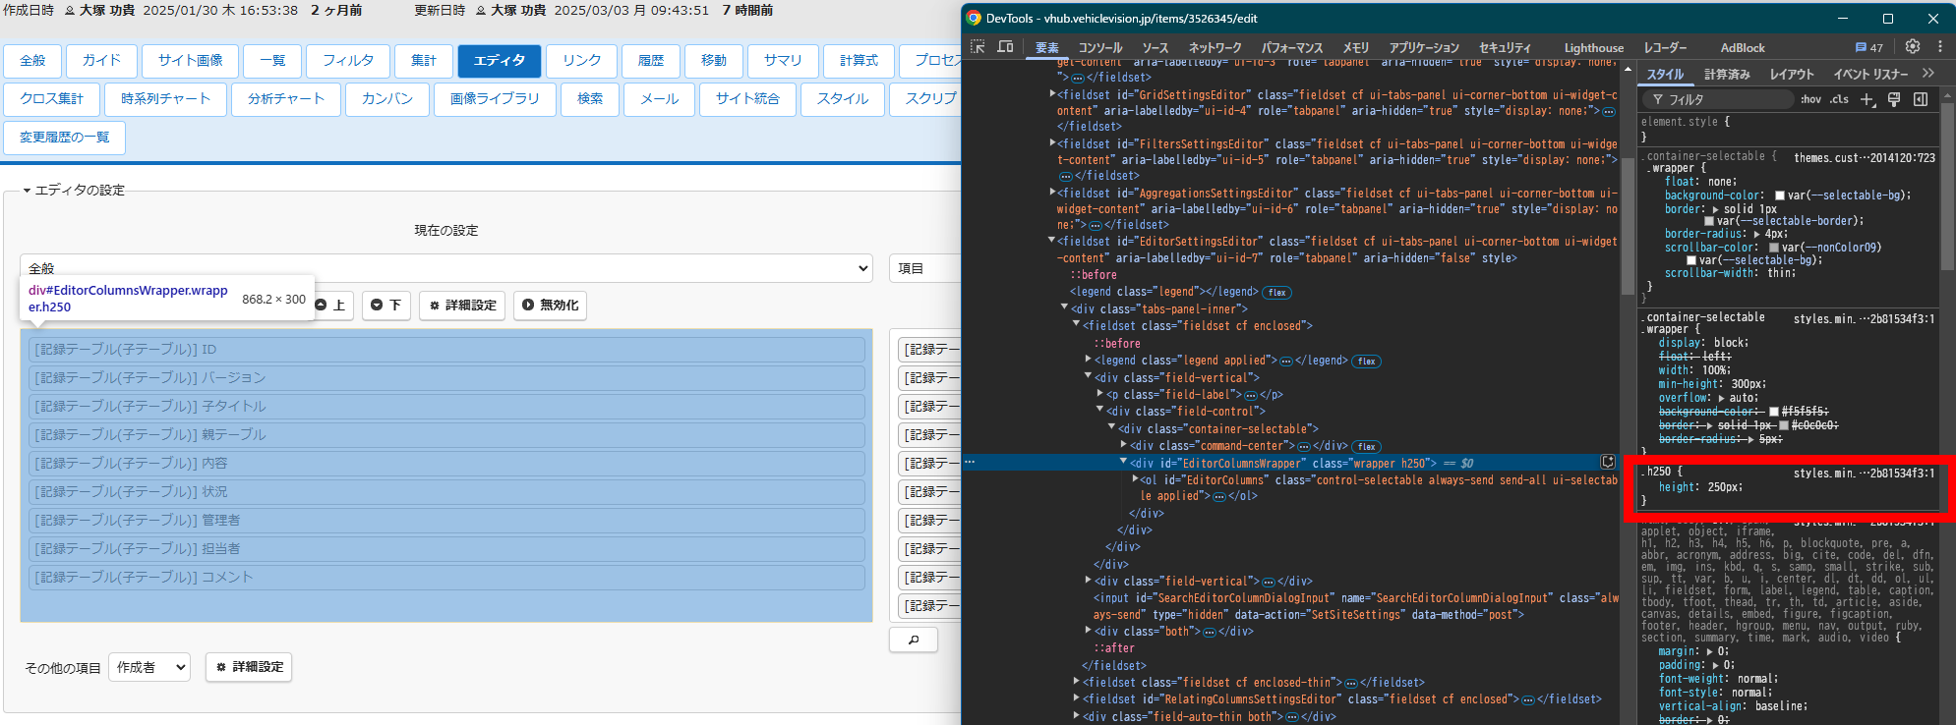Open styles.min link for container-selectable wrapper rule
The image size is (1956, 725).
[1864, 318]
